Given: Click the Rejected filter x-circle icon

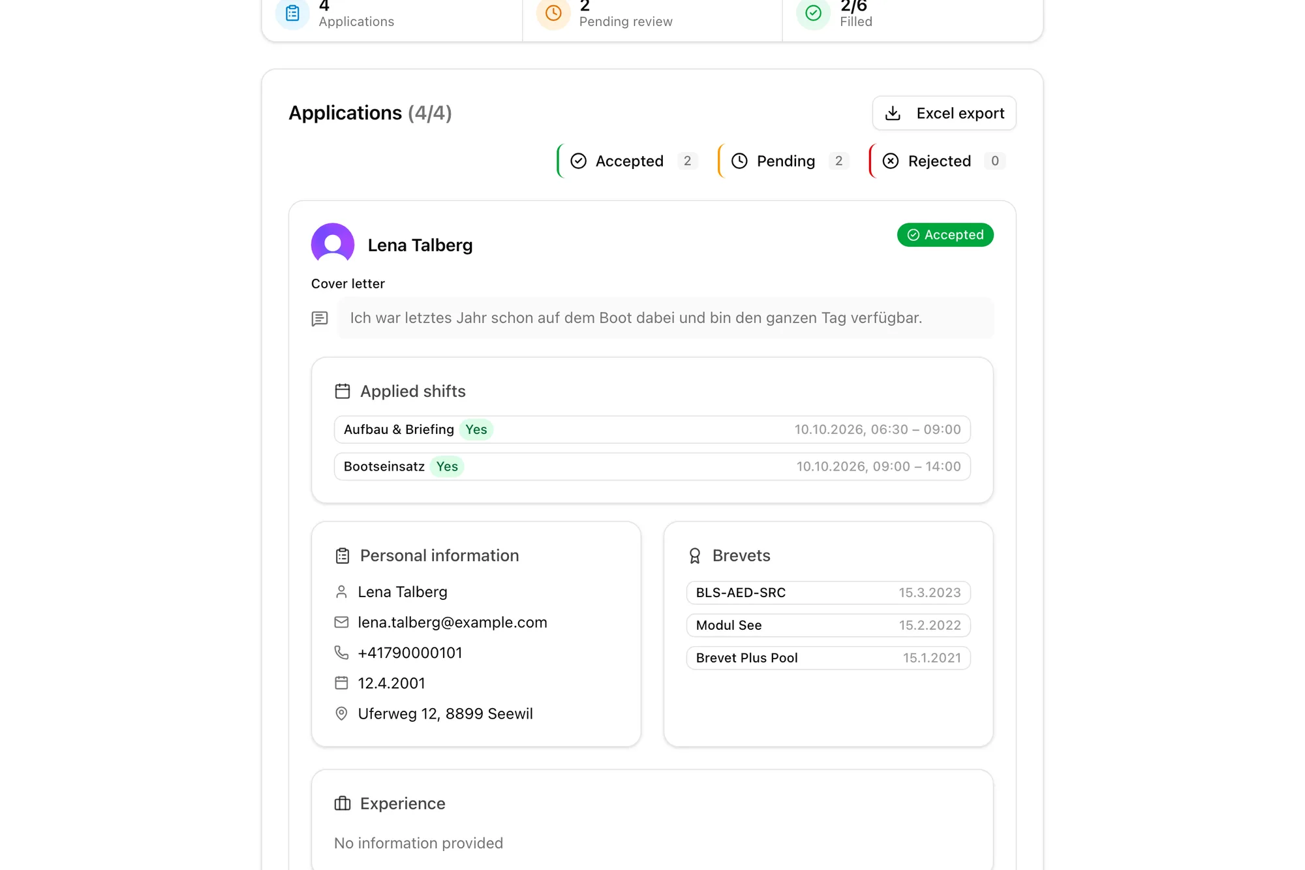Looking at the screenshot, I should pos(891,161).
